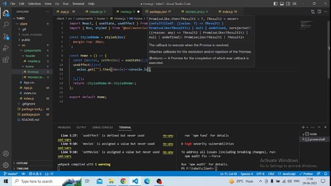Click Ln 11 Col cursor position status
This screenshot has width=331, height=186.
229,174
